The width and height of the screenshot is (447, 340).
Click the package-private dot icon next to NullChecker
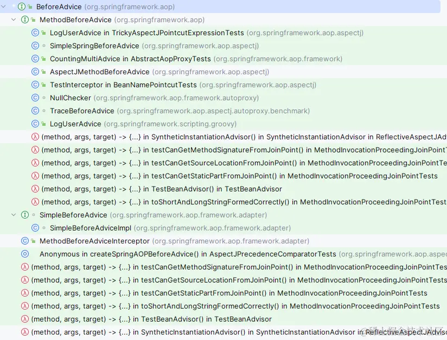coord(43,98)
